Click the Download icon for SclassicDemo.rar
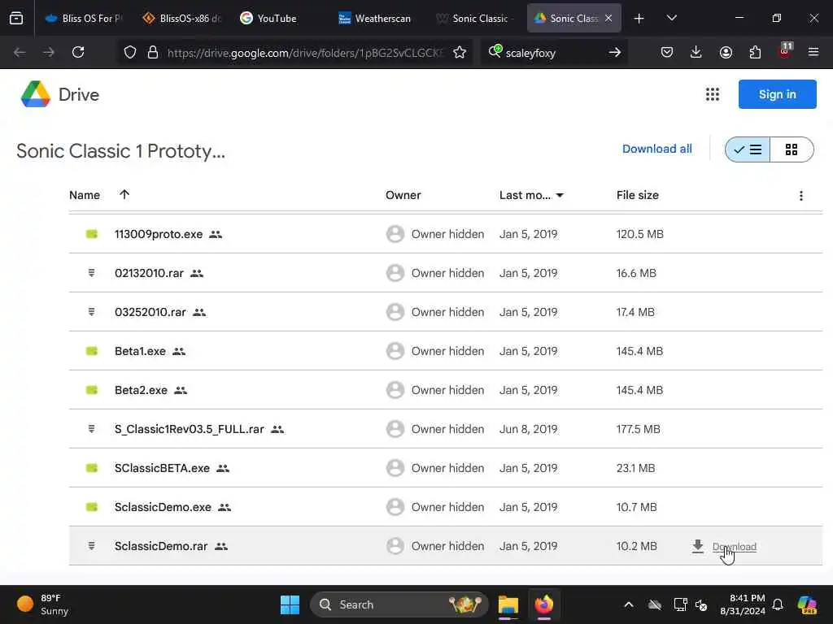This screenshot has height=624, width=833. pyautogui.click(x=697, y=546)
